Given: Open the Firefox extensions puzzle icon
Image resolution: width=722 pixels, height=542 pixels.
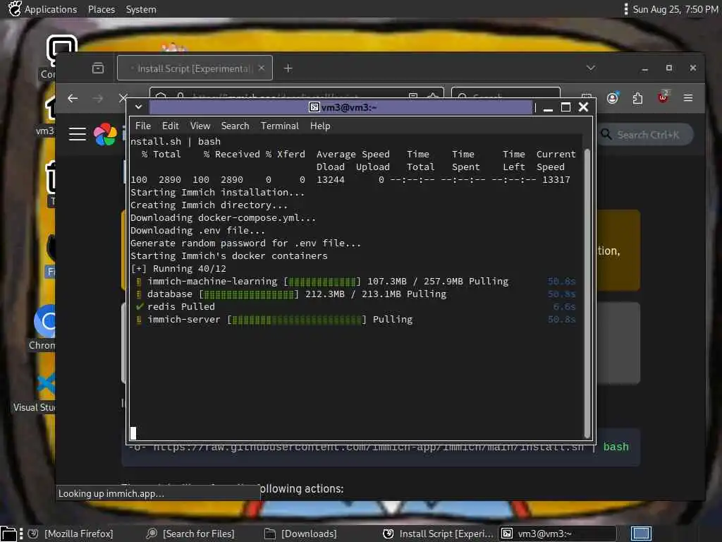Looking at the screenshot, I should pyautogui.click(x=637, y=97).
